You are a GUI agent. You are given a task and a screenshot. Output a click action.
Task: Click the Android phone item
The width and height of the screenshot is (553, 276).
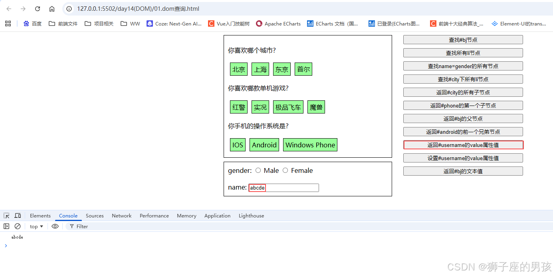264,145
